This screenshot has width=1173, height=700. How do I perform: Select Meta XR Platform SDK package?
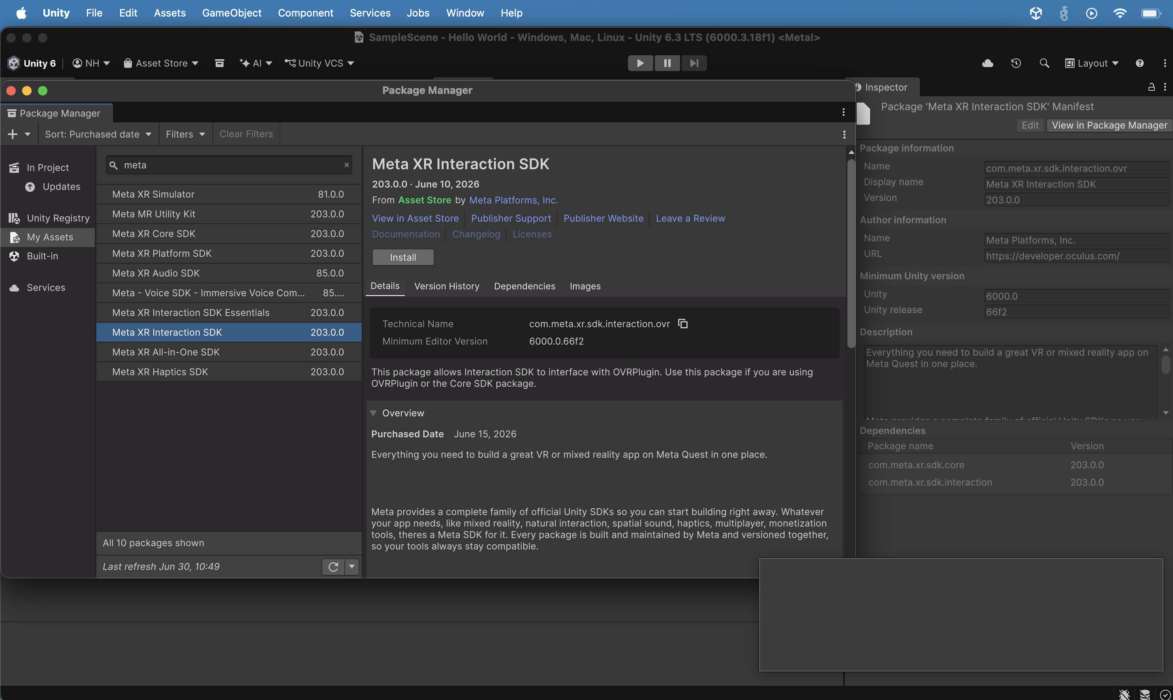(x=229, y=253)
